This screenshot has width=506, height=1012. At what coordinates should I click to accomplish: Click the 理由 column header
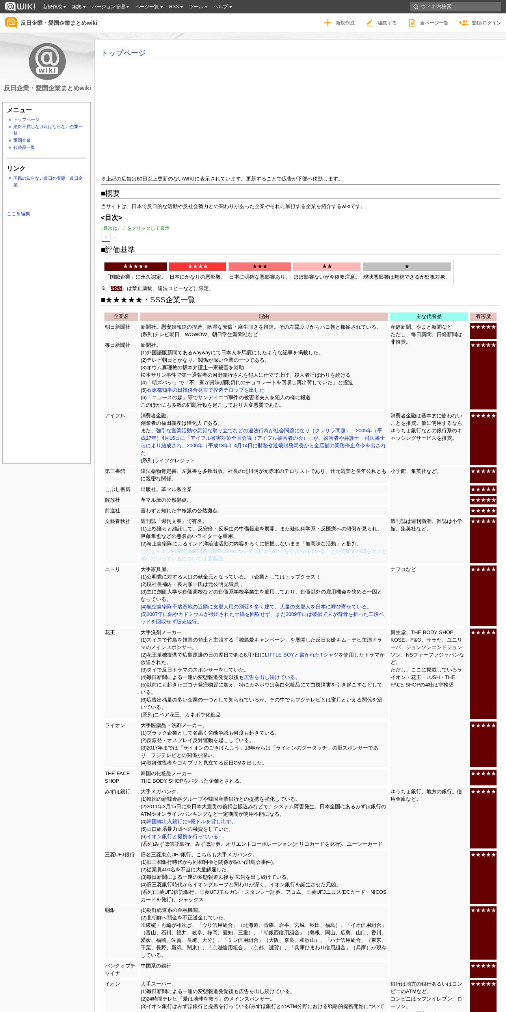pyautogui.click(x=264, y=316)
